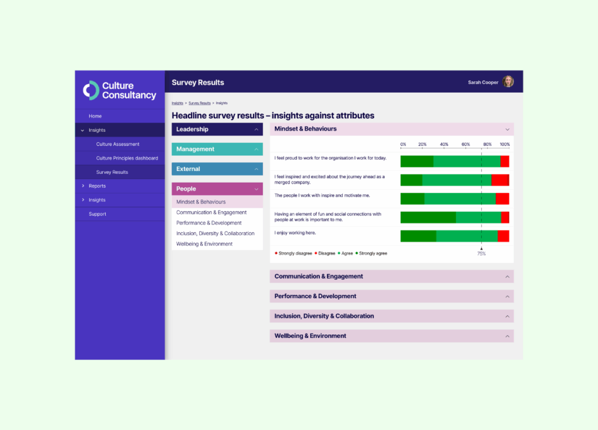The height and width of the screenshot is (430, 598).
Task: Select Inclusion, Diversity & Collaboration under People
Action: [215, 233]
